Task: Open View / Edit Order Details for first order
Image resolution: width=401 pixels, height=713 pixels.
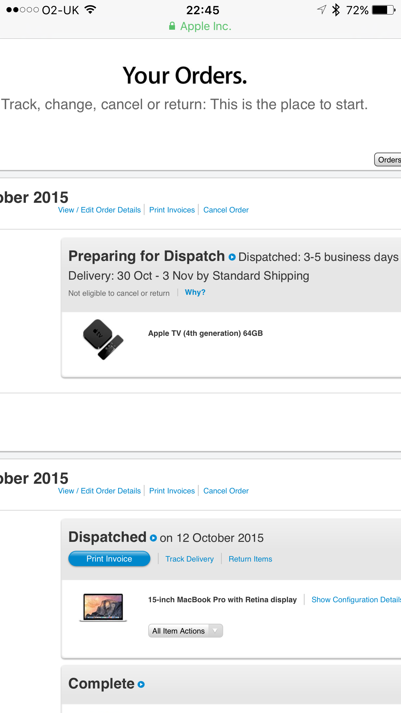Action: (x=99, y=210)
